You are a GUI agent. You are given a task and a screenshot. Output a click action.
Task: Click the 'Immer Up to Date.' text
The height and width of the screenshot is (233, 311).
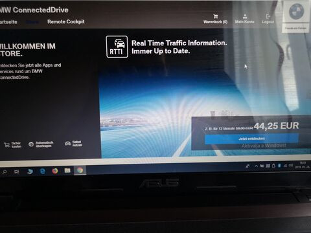161,51
